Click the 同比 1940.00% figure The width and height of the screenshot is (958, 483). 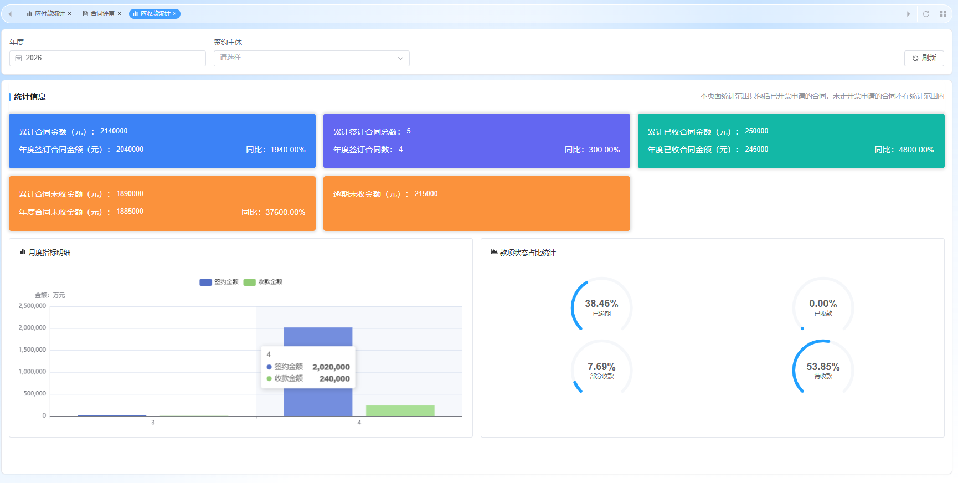(x=276, y=150)
